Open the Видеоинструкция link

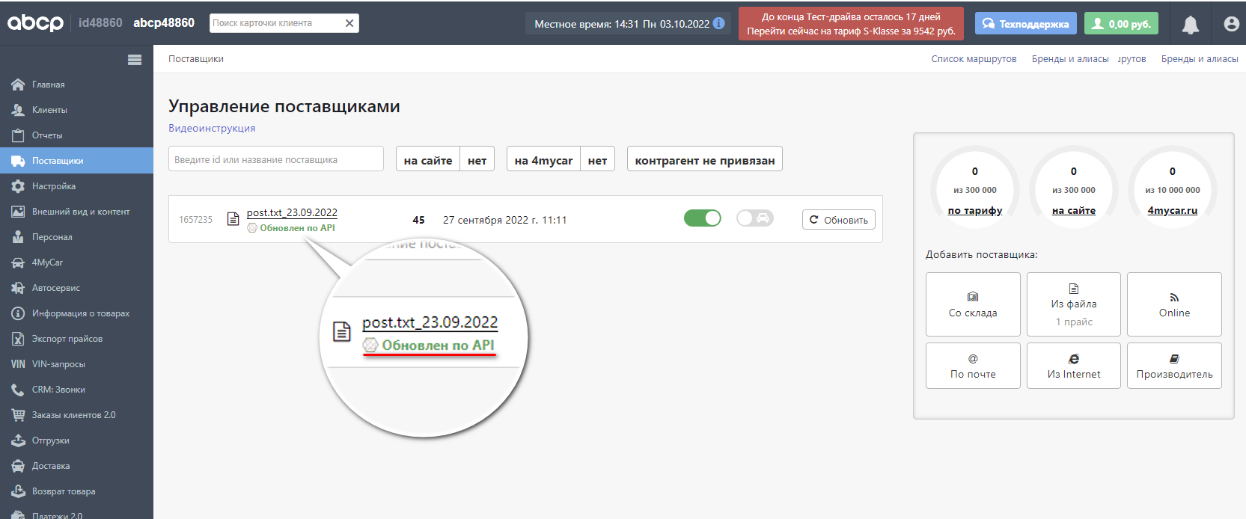[212, 129]
